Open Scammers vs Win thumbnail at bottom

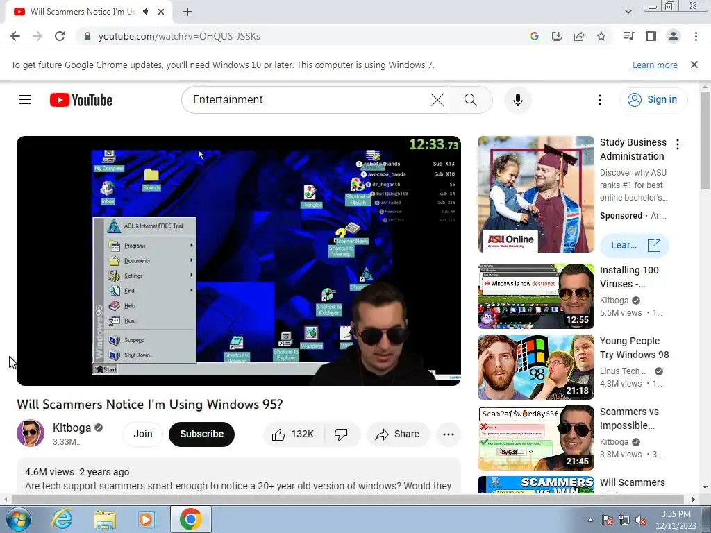pos(535,485)
